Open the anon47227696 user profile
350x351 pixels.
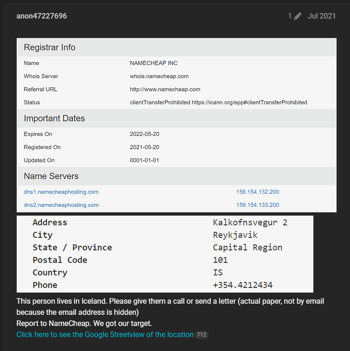42,16
